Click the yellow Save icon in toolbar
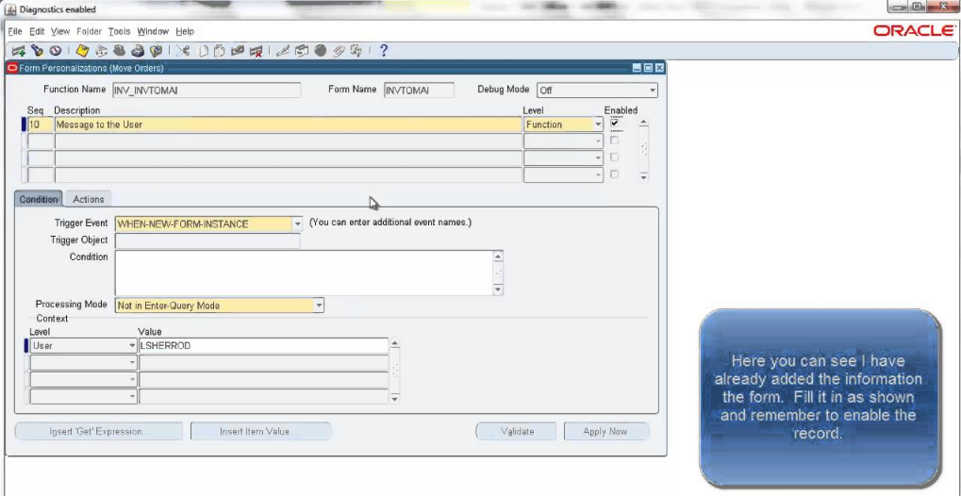The width and height of the screenshot is (961, 496). tap(82, 51)
